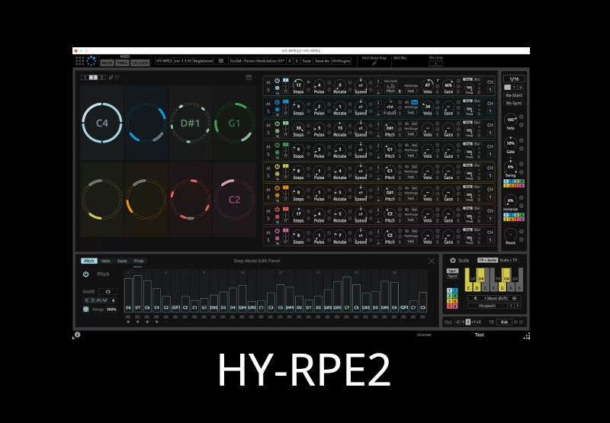Toggle power for the blue second track
The width and height of the screenshot is (610, 423).
277,102
